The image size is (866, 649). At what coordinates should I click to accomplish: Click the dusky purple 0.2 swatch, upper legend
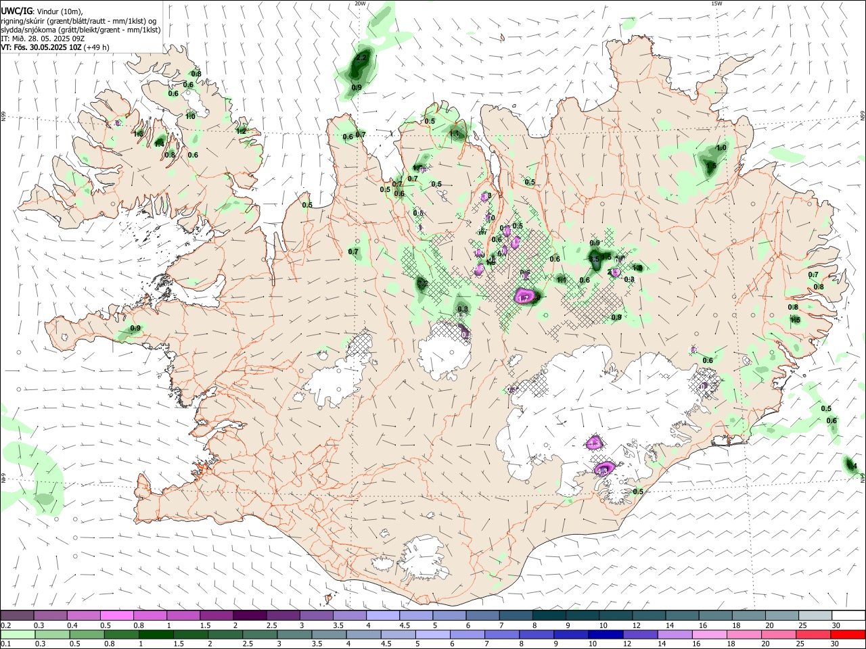pos(17,616)
